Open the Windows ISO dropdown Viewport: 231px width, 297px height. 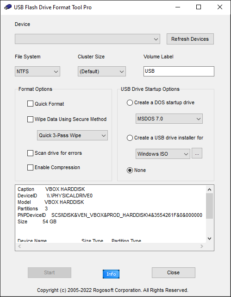click(163, 154)
